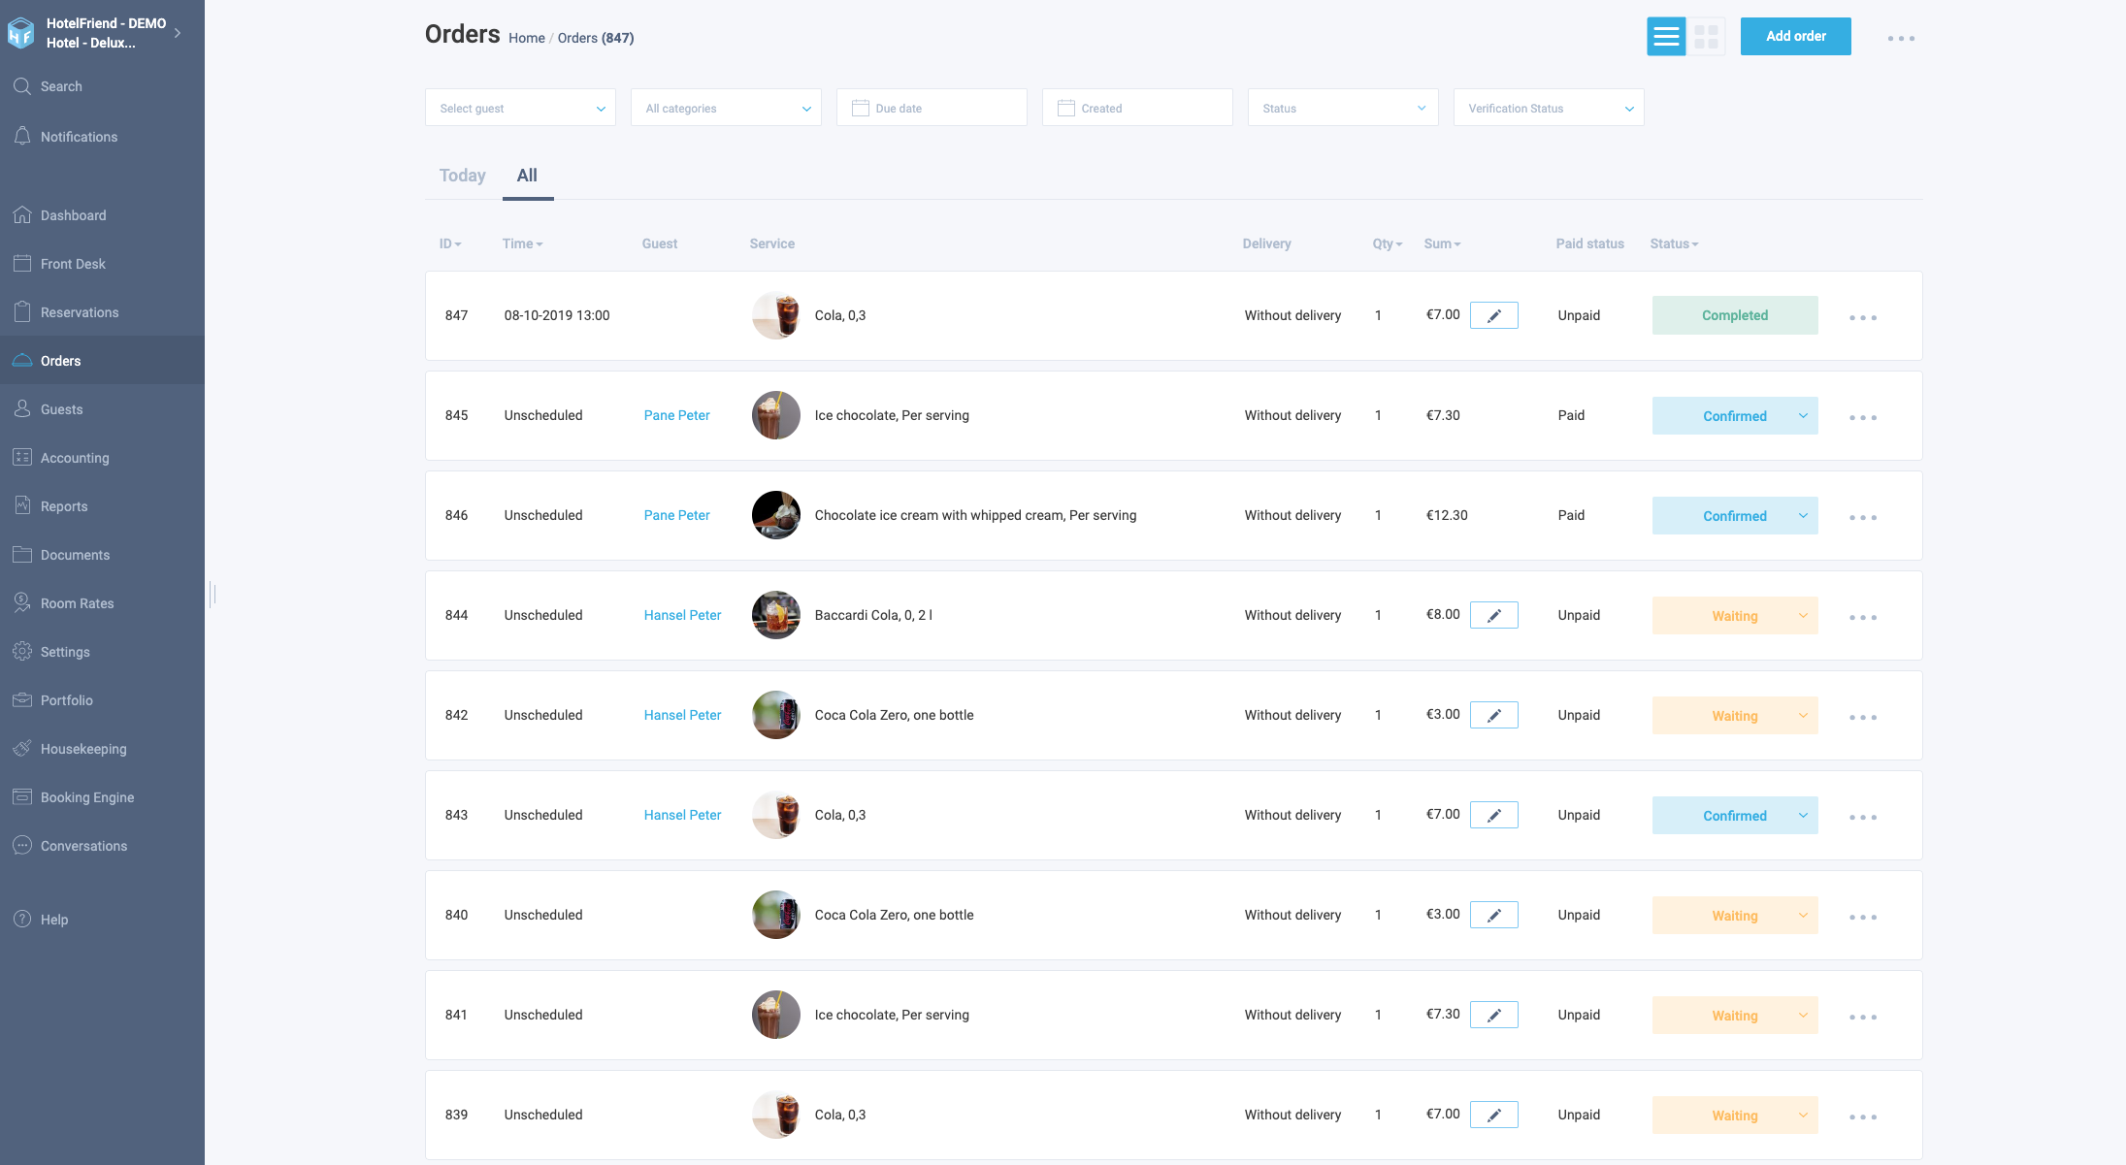Sort orders by Status column header
The image size is (2126, 1165).
(x=1674, y=243)
